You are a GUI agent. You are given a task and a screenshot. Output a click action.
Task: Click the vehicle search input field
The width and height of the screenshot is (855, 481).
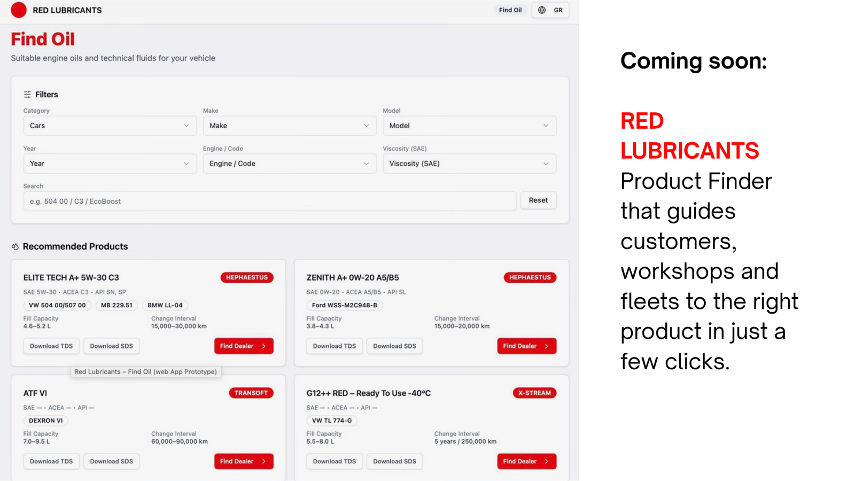tap(269, 201)
